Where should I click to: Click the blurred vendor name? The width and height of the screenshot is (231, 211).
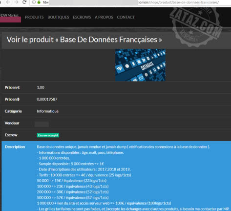(x=42, y=124)
